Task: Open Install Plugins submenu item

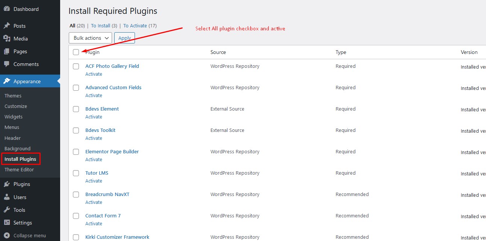Action: (20, 159)
